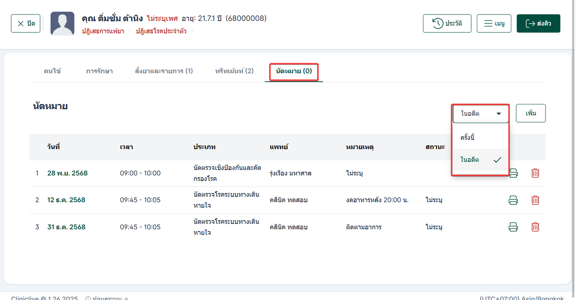
Task: Print the 28 พ.ย. 2568 appointment
Action: pos(513,173)
